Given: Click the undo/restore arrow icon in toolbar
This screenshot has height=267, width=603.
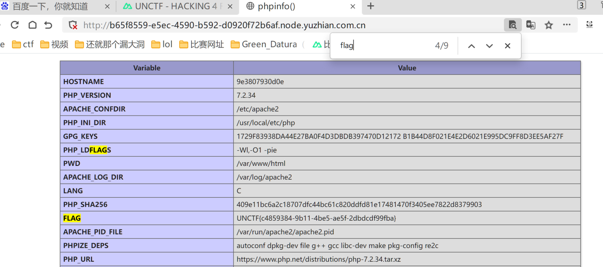Looking at the screenshot, I should [48, 25].
